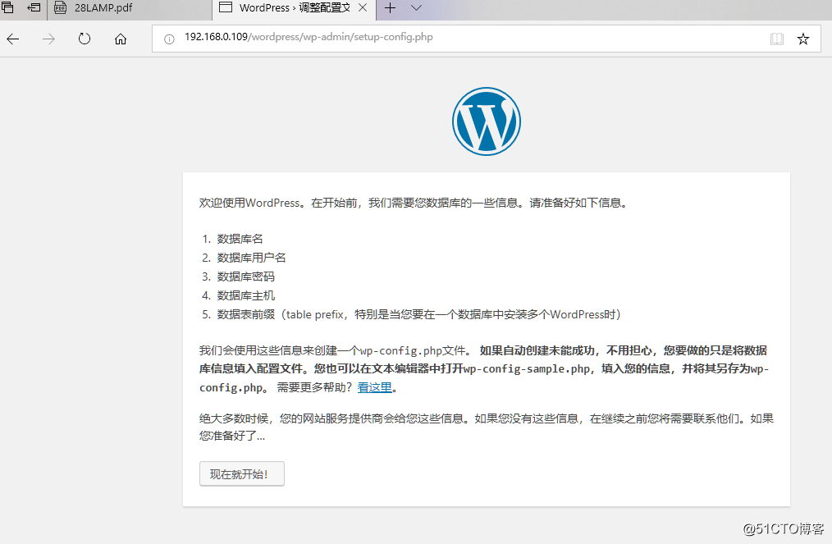Open the browser home page icon

click(x=121, y=39)
